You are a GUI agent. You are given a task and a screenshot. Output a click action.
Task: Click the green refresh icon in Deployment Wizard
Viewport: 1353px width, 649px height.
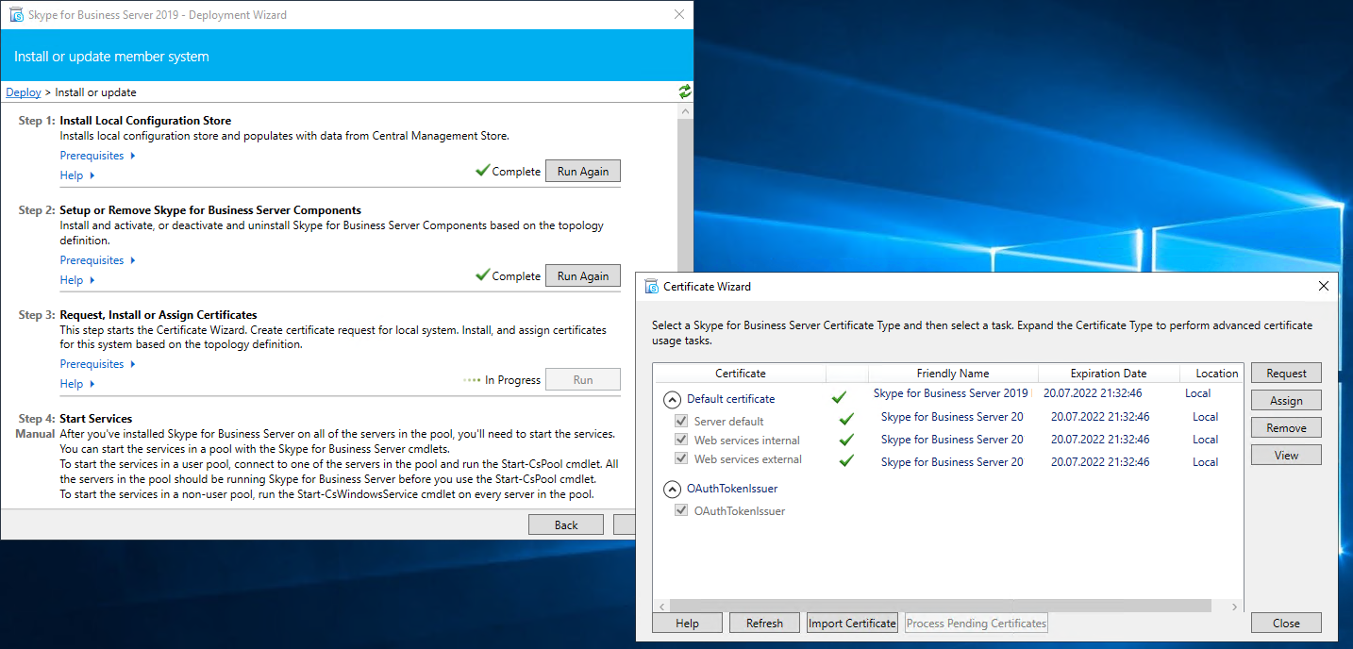tap(684, 92)
